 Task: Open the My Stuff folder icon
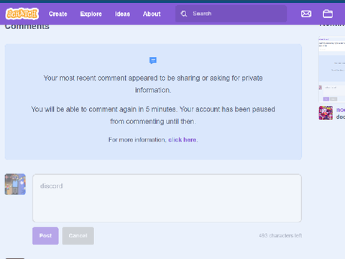328,14
